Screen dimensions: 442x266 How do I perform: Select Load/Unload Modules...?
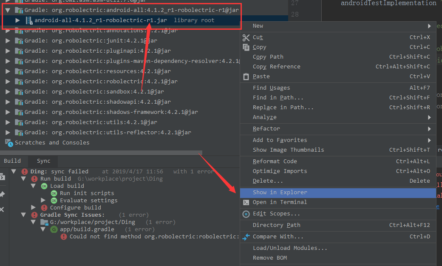point(338,248)
